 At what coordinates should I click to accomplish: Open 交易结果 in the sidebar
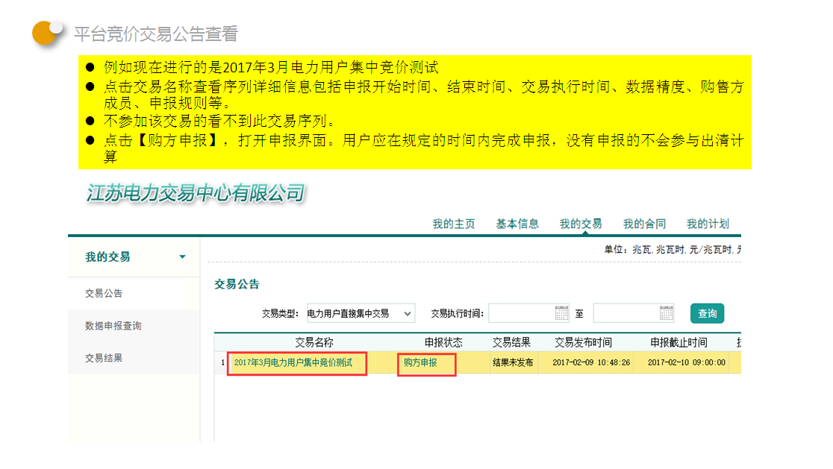coord(104,358)
